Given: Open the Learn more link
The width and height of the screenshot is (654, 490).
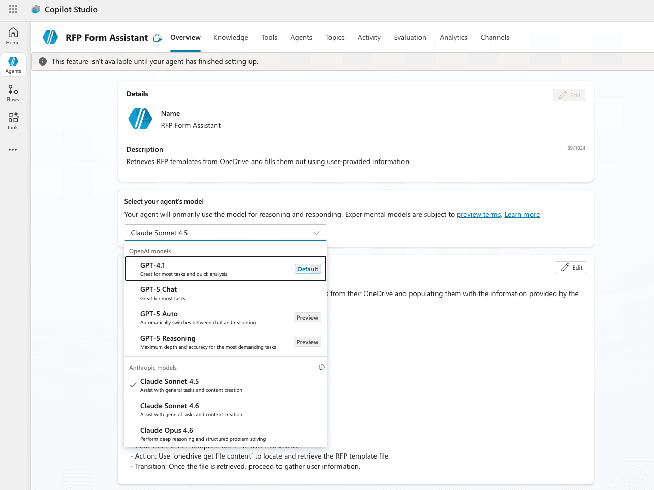Looking at the screenshot, I should [x=522, y=214].
